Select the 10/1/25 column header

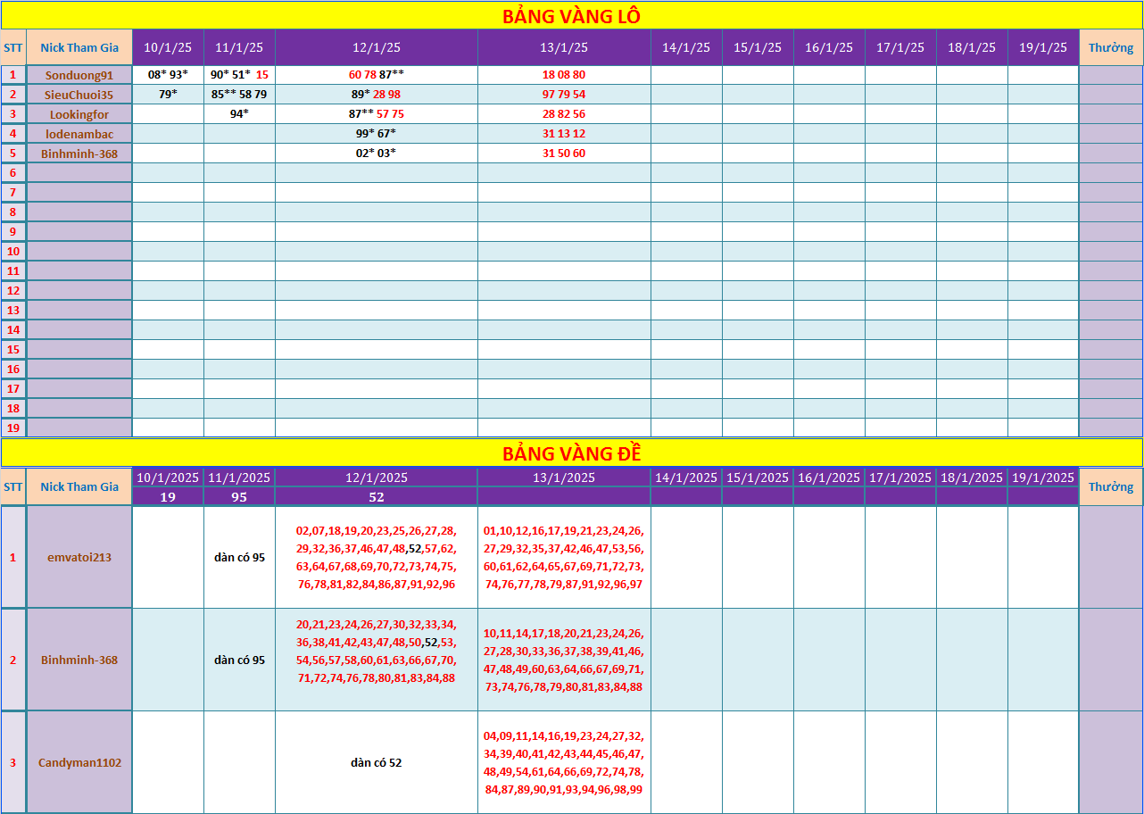coord(168,47)
